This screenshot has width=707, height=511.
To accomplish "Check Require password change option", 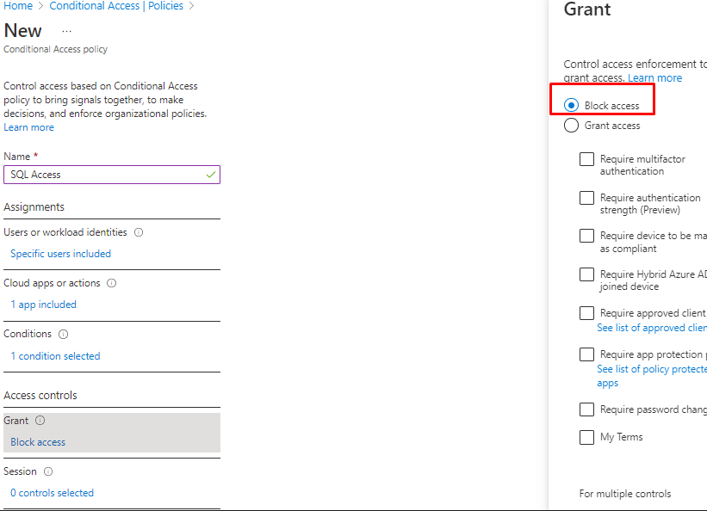I will (x=586, y=409).
